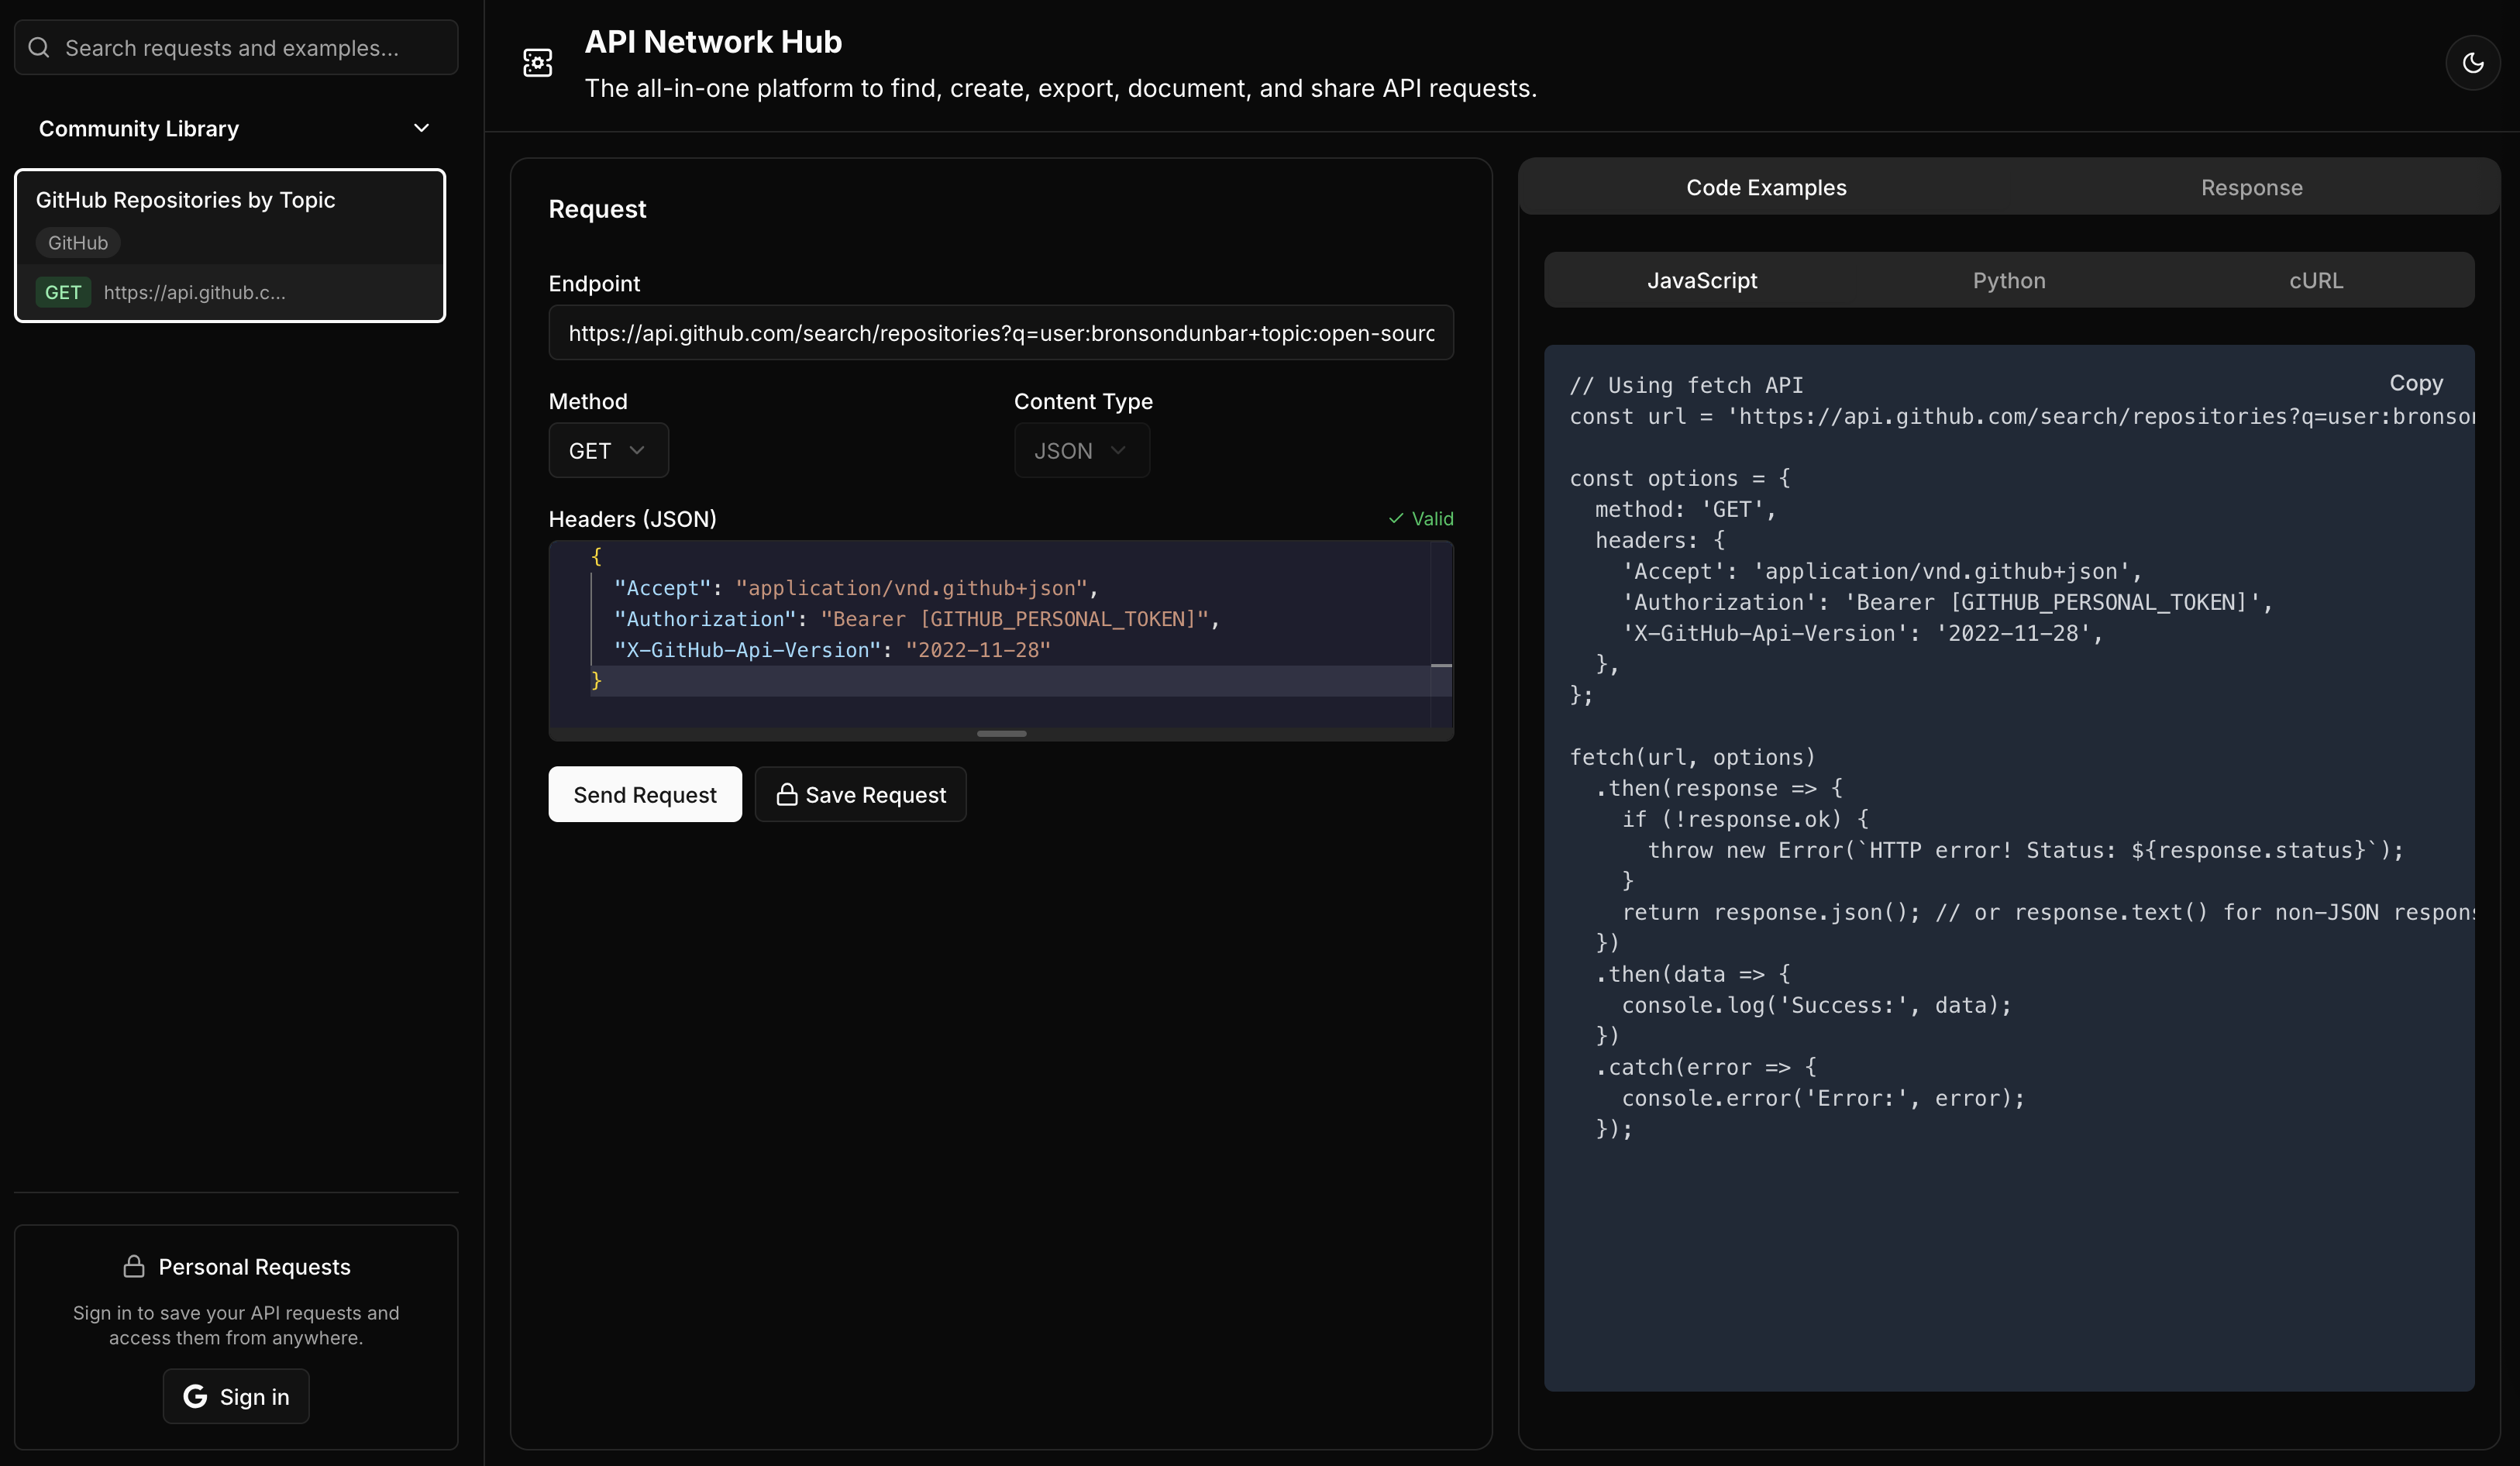Select the Python code example tab
The width and height of the screenshot is (2520, 1466).
pos(2008,280)
